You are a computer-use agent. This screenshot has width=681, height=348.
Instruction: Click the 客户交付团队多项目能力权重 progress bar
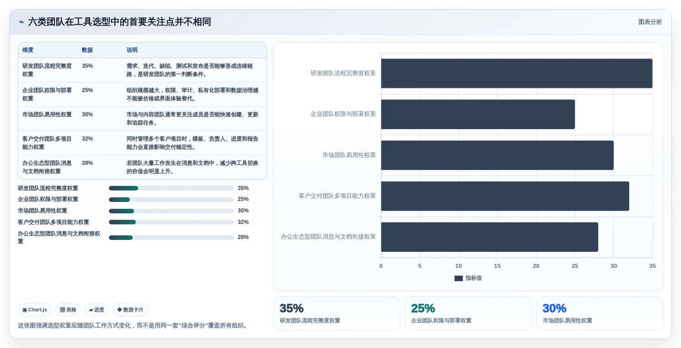tap(172, 222)
